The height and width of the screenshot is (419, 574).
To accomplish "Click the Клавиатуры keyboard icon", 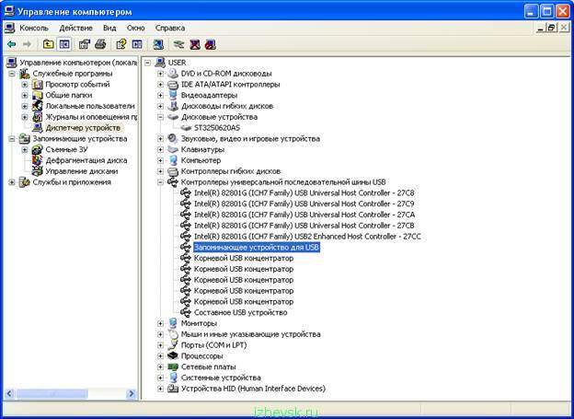I will [173, 149].
